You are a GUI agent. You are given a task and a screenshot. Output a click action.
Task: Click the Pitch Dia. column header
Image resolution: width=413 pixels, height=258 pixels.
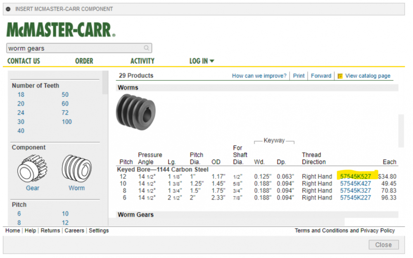[197, 158]
